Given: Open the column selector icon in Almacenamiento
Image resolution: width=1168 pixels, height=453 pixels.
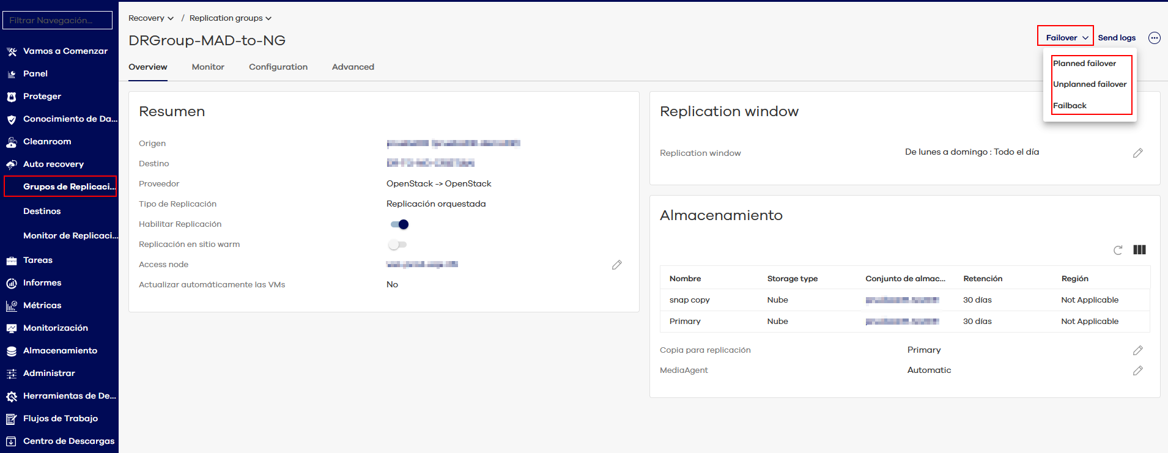Looking at the screenshot, I should [1139, 250].
